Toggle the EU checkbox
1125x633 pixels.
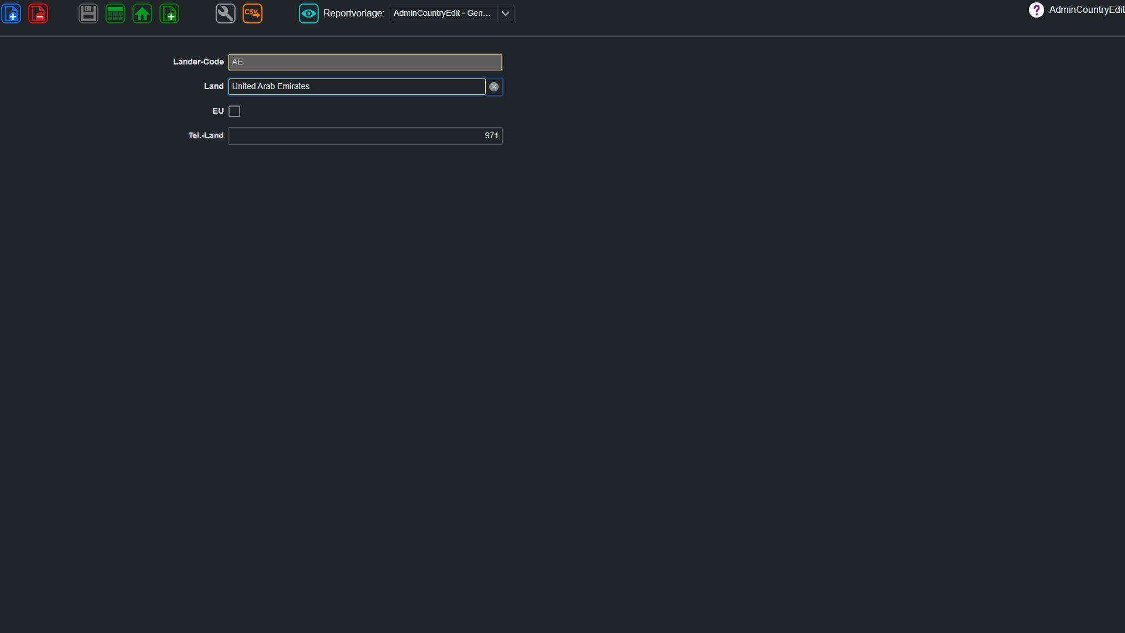234,111
